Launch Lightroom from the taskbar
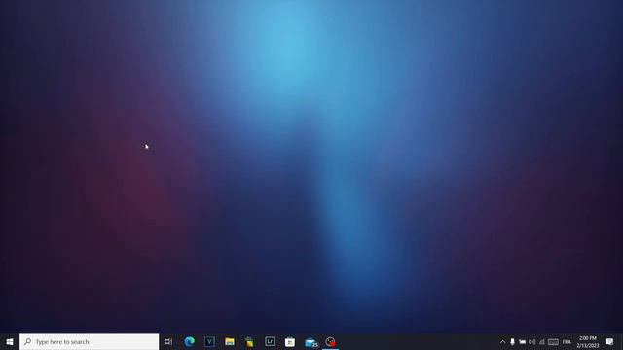 pyautogui.click(x=270, y=341)
